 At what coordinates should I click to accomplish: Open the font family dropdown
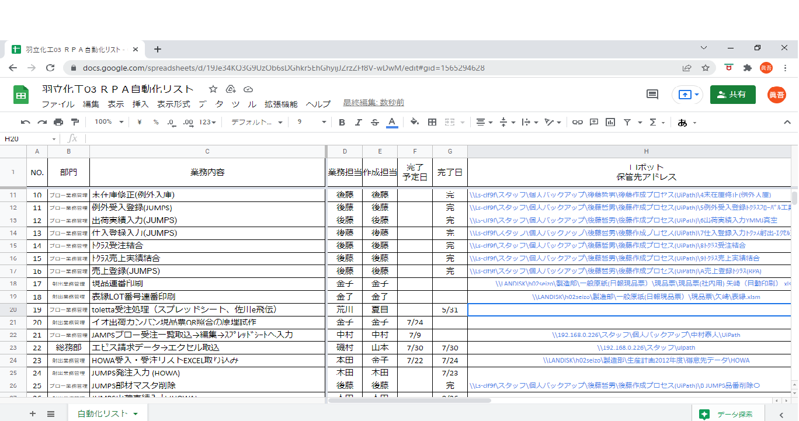tap(256, 122)
